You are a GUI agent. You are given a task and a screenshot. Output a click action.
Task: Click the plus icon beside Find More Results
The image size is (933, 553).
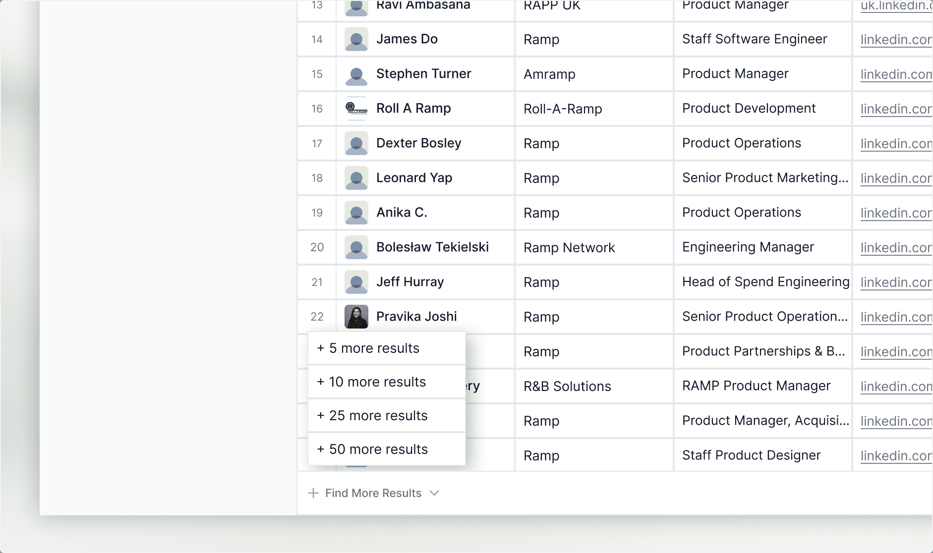coord(313,493)
